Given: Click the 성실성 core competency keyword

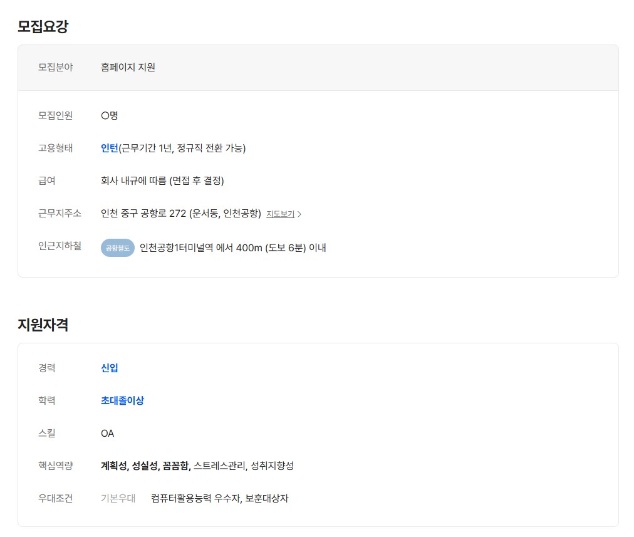Looking at the screenshot, I should click(x=145, y=466).
